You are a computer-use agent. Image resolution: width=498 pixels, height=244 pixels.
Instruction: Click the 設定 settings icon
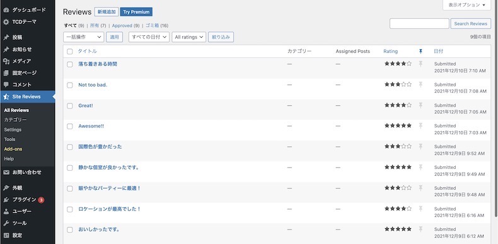click(6, 235)
